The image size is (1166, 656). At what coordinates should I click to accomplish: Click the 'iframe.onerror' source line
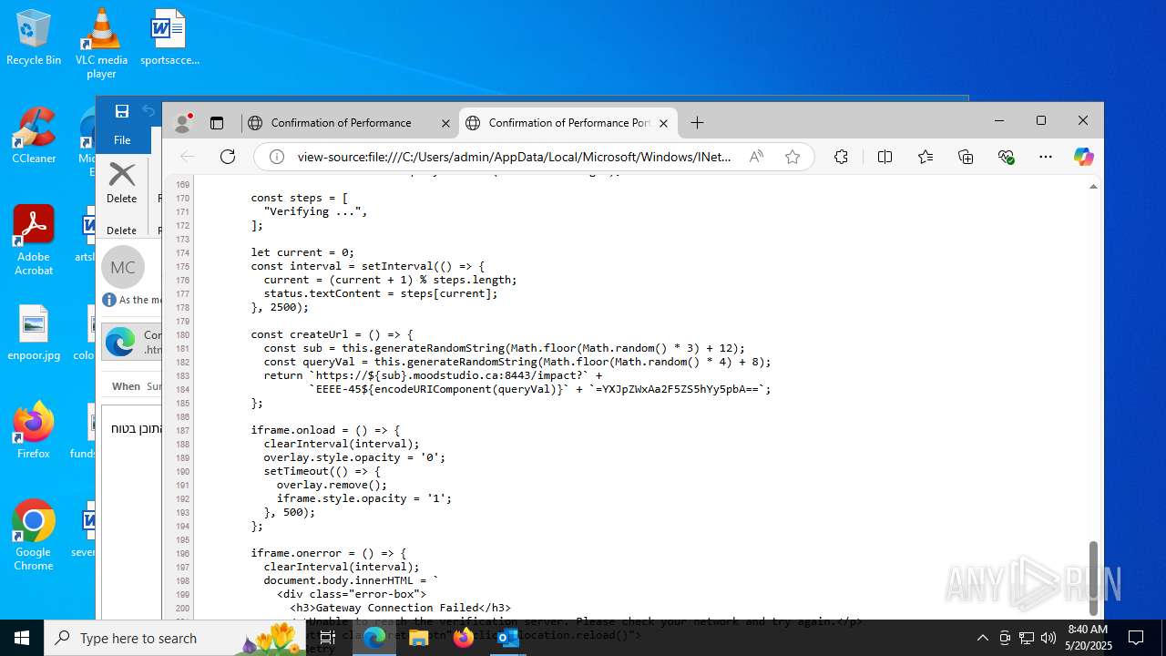tap(329, 553)
